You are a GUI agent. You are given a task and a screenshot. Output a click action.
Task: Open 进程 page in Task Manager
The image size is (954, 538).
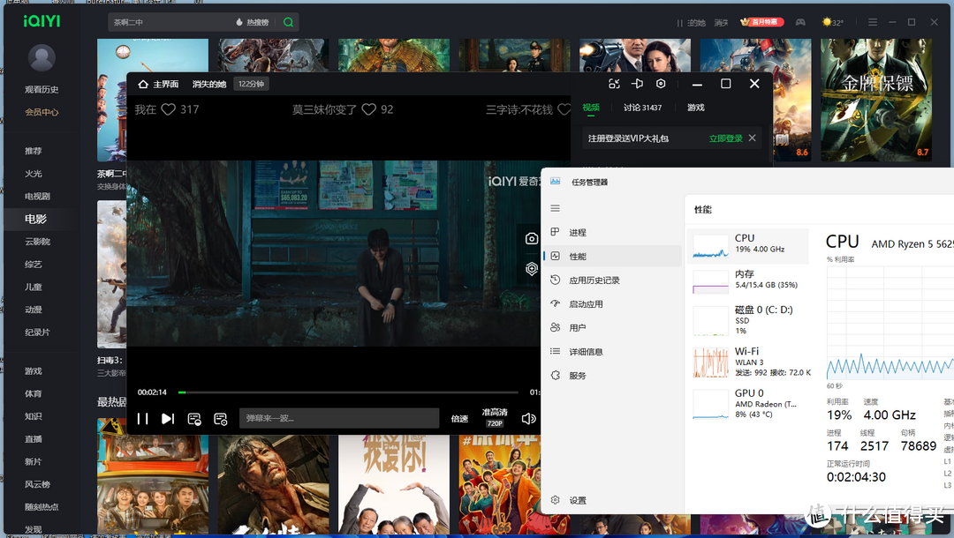[x=612, y=233]
